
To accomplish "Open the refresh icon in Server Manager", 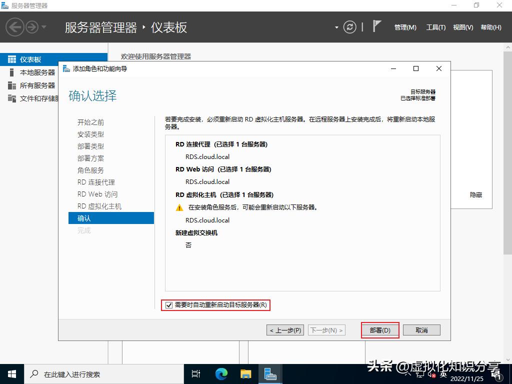I will pyautogui.click(x=349, y=27).
